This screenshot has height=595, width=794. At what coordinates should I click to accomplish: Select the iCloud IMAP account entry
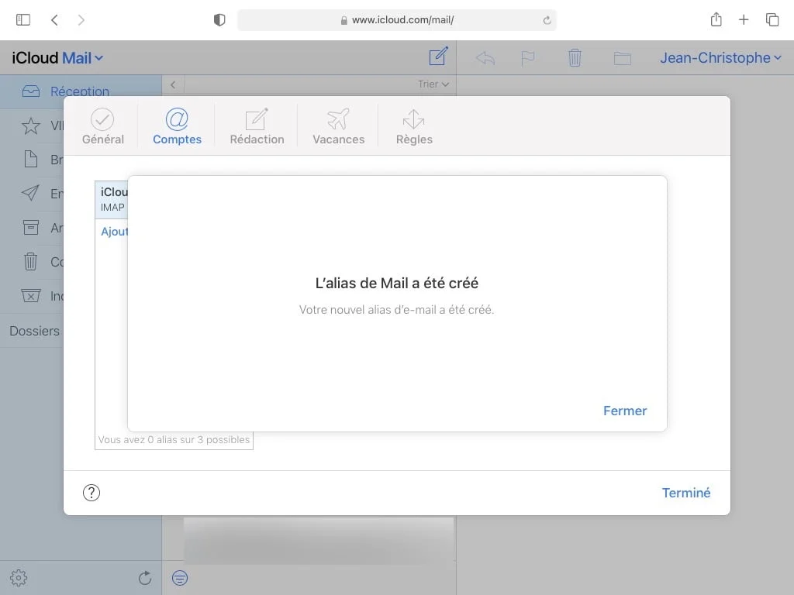113,199
